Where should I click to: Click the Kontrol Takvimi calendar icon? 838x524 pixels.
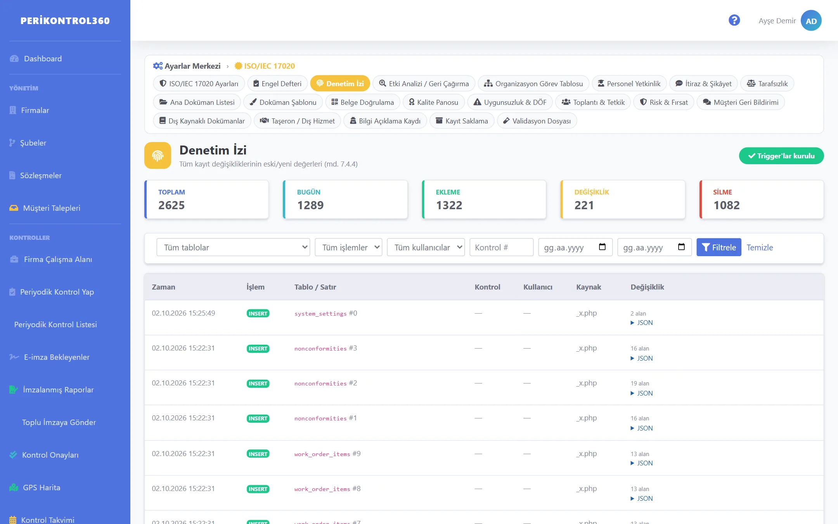(13, 520)
